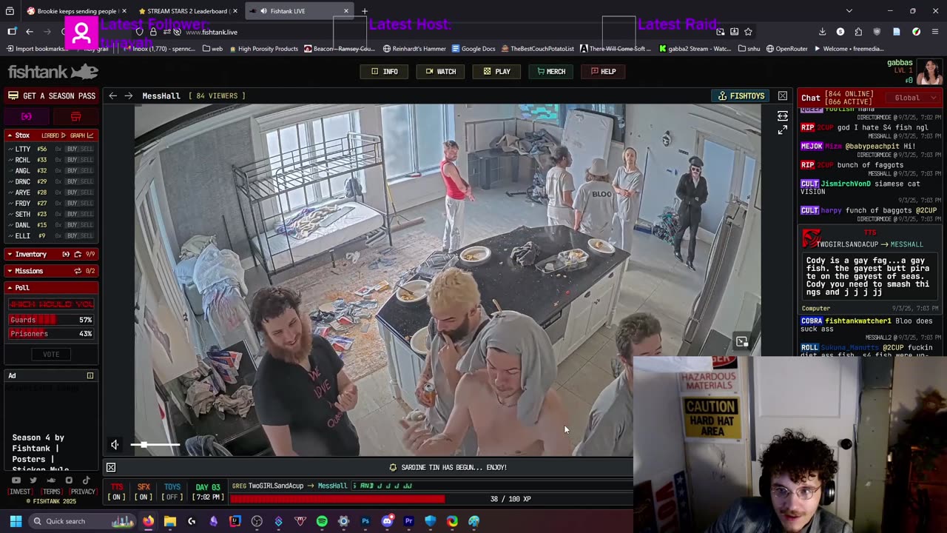Screen dimensions: 947x533
Task: Click the Fishtank logo in the header
Action: [x=53, y=72]
